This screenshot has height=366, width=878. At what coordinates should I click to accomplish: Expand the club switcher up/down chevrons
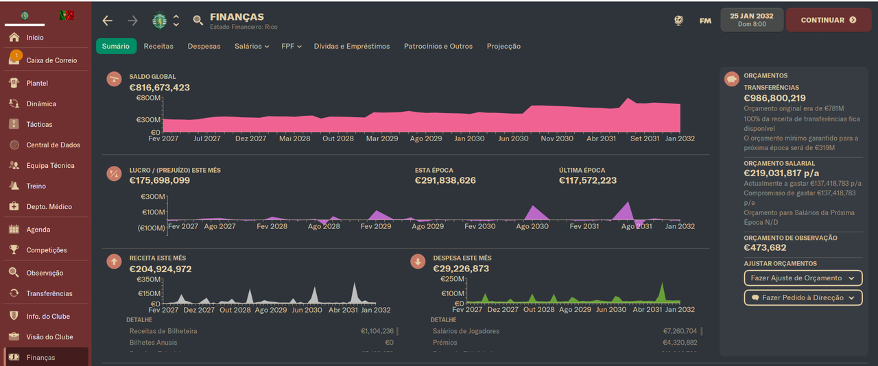click(x=176, y=21)
